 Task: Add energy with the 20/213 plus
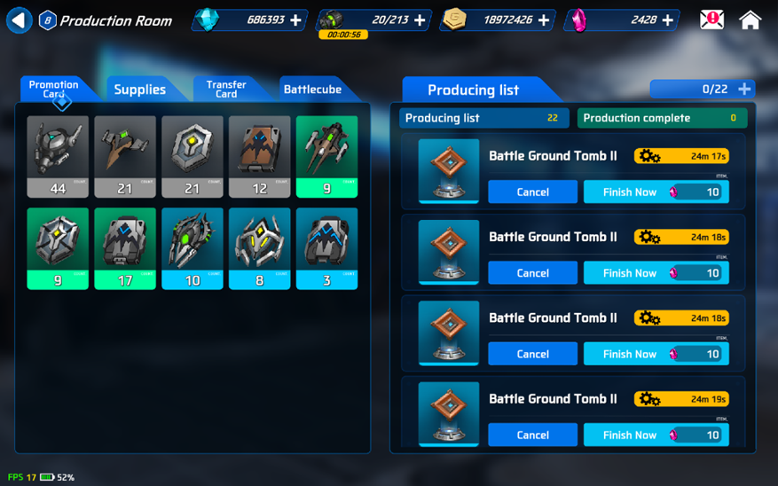tap(420, 20)
